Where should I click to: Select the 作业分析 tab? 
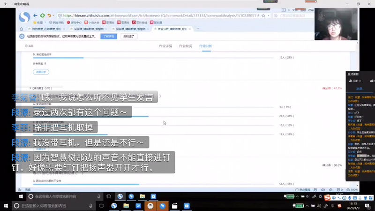click(x=205, y=46)
